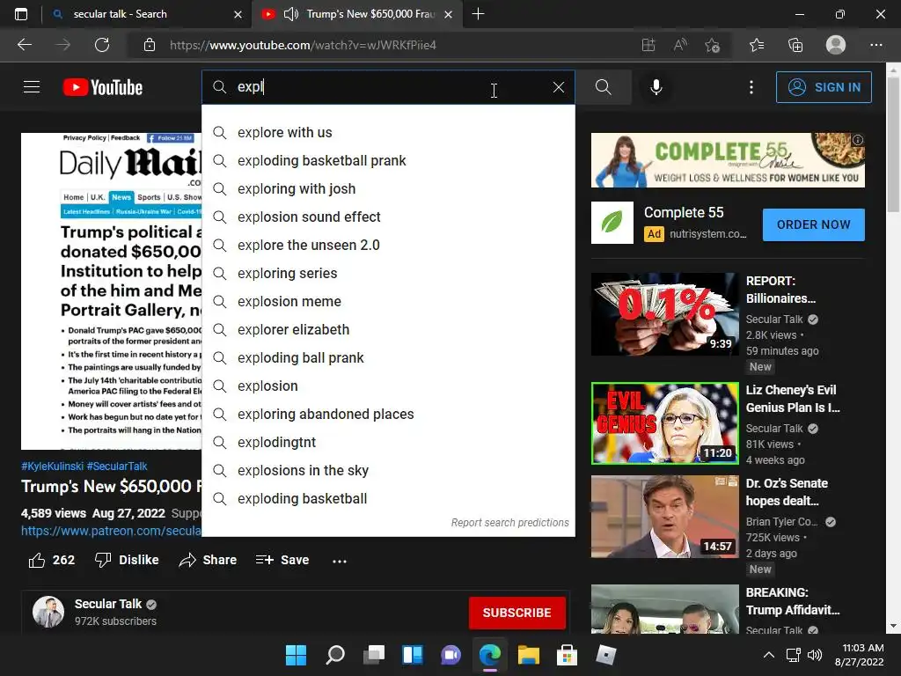Open the Complete 55 banner ad image
This screenshot has width=901, height=676.
coord(728,160)
